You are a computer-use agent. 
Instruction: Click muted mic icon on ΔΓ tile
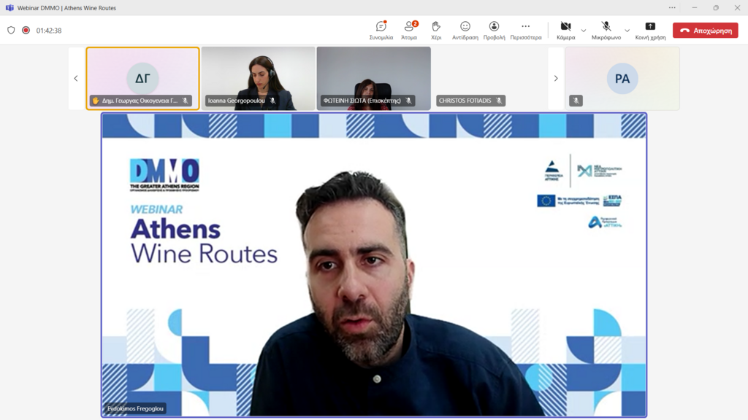[x=185, y=101]
